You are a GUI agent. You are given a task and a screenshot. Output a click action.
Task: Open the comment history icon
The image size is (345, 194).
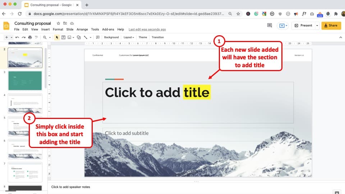[270, 26]
